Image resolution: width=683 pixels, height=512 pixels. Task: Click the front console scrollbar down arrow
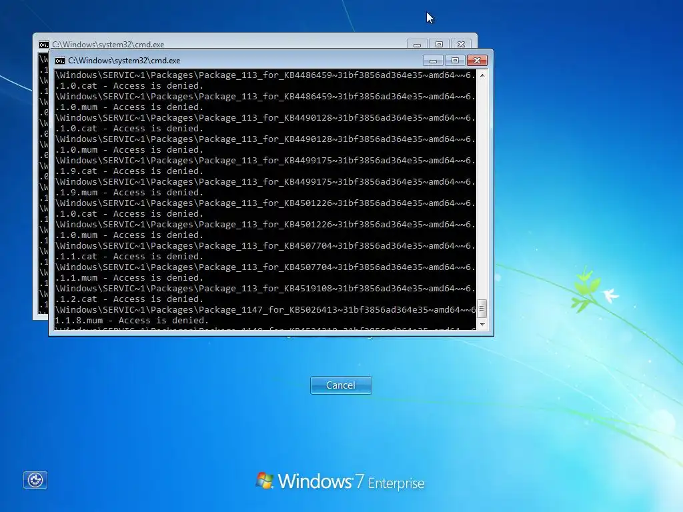coord(482,325)
